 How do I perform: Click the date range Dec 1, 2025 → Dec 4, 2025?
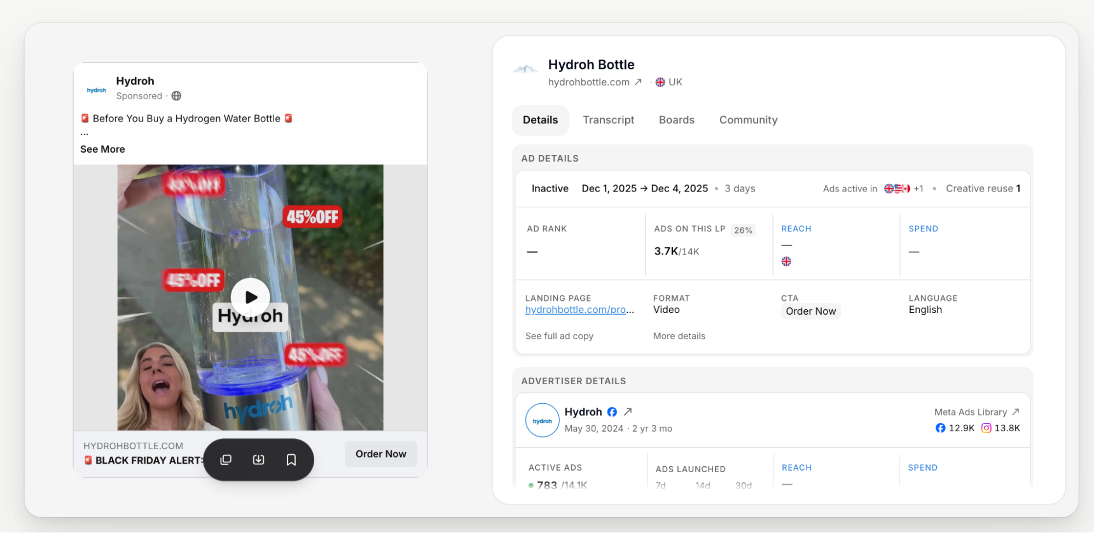coord(645,189)
